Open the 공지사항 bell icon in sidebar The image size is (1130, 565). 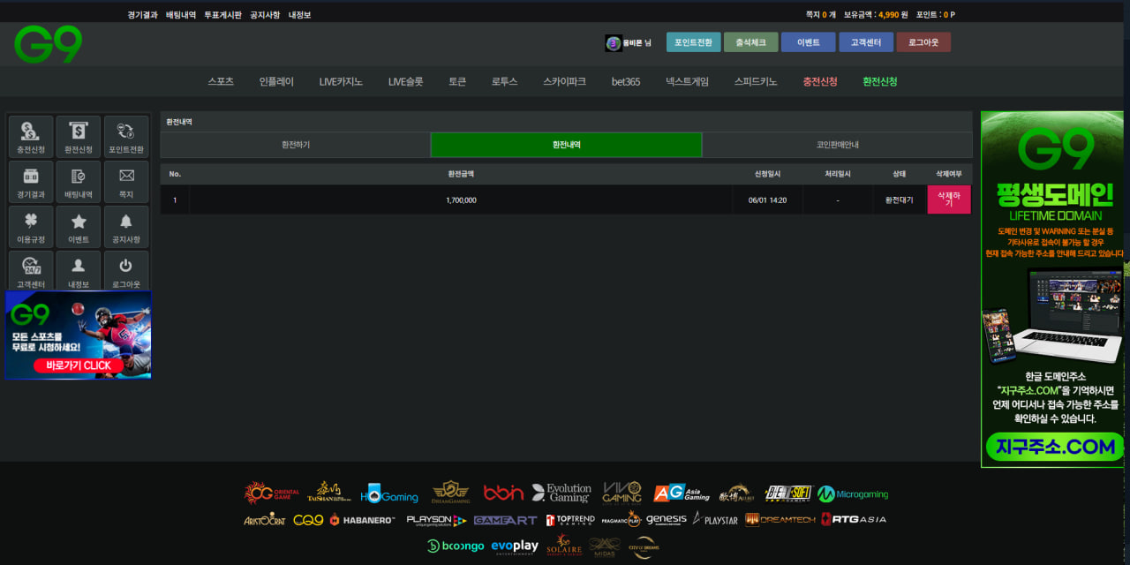(126, 222)
